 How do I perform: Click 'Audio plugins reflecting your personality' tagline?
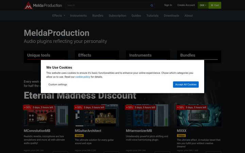pos(65,41)
